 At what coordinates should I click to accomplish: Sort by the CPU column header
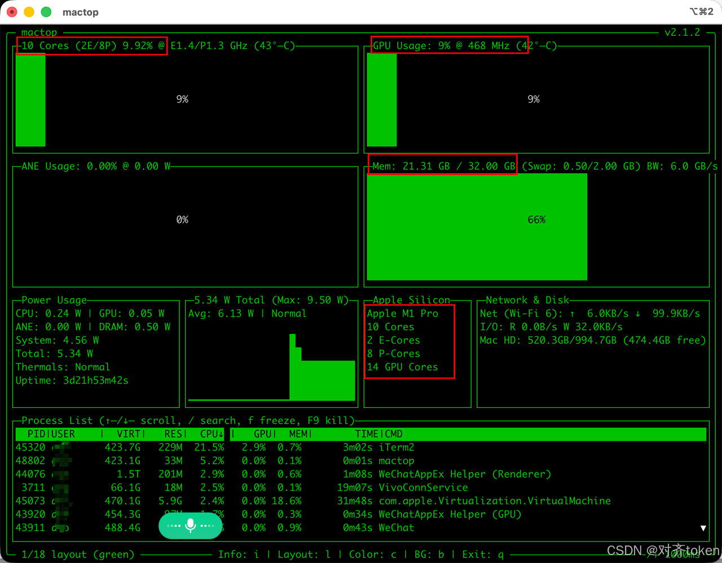212,434
